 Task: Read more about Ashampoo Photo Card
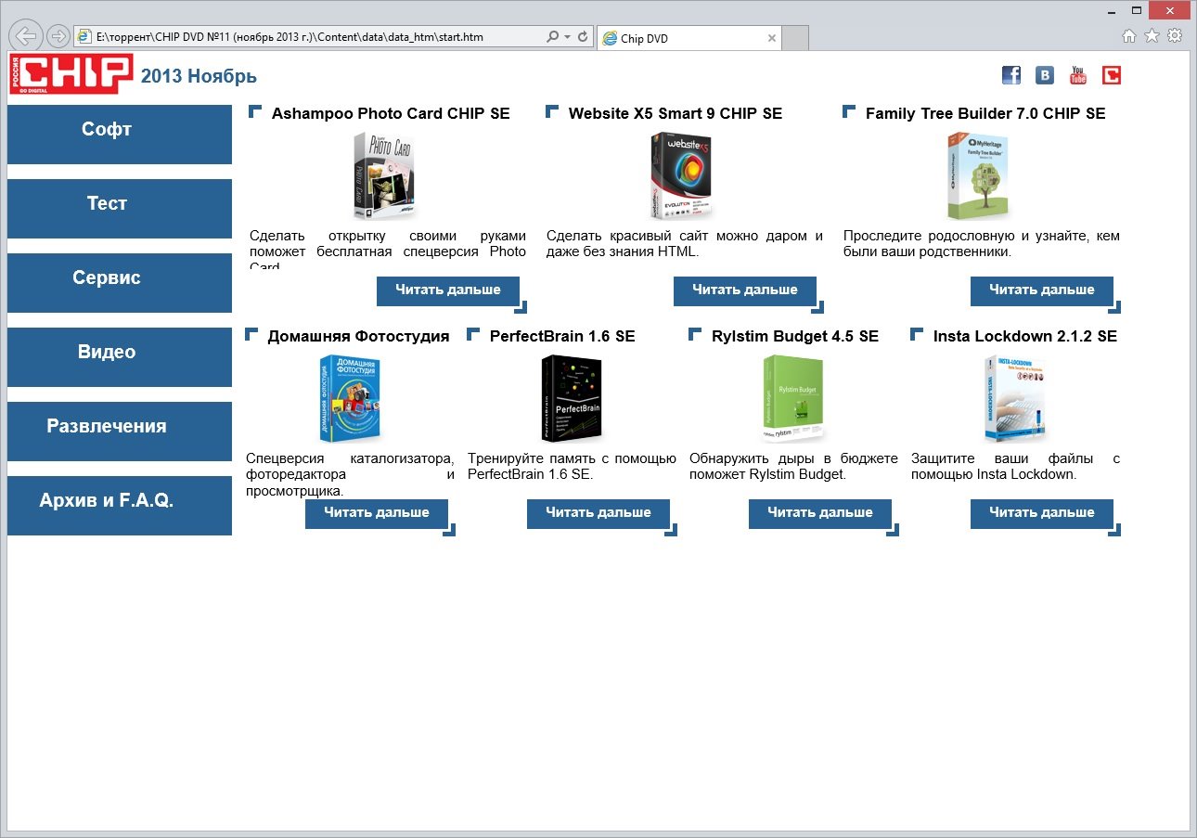click(448, 290)
